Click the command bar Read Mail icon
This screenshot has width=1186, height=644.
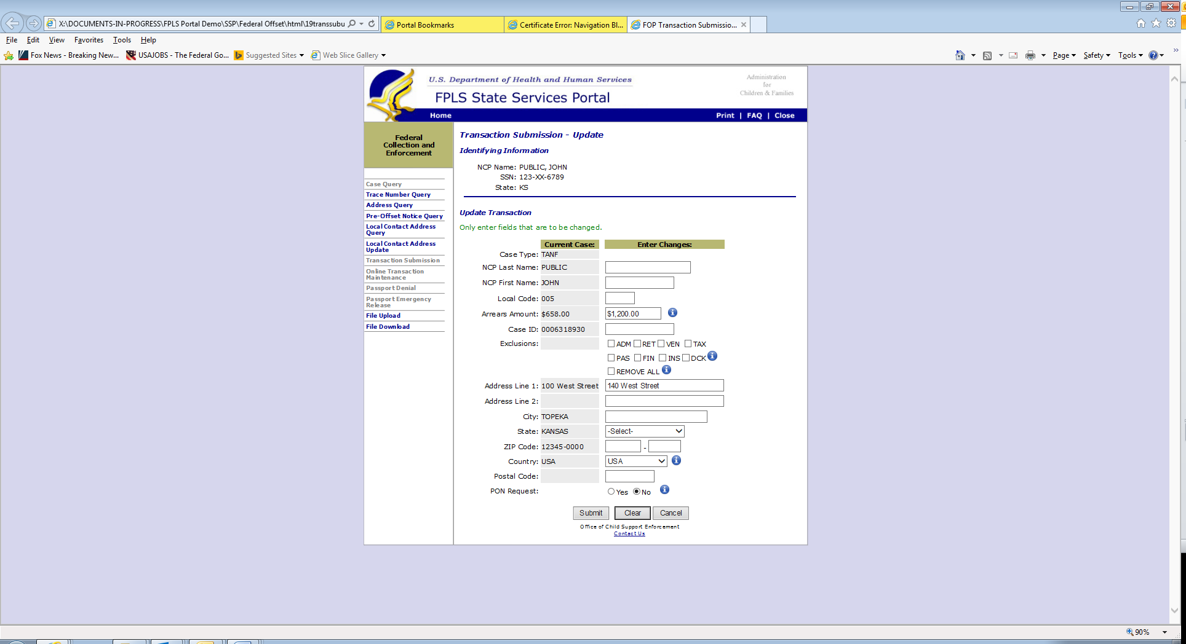1013,55
